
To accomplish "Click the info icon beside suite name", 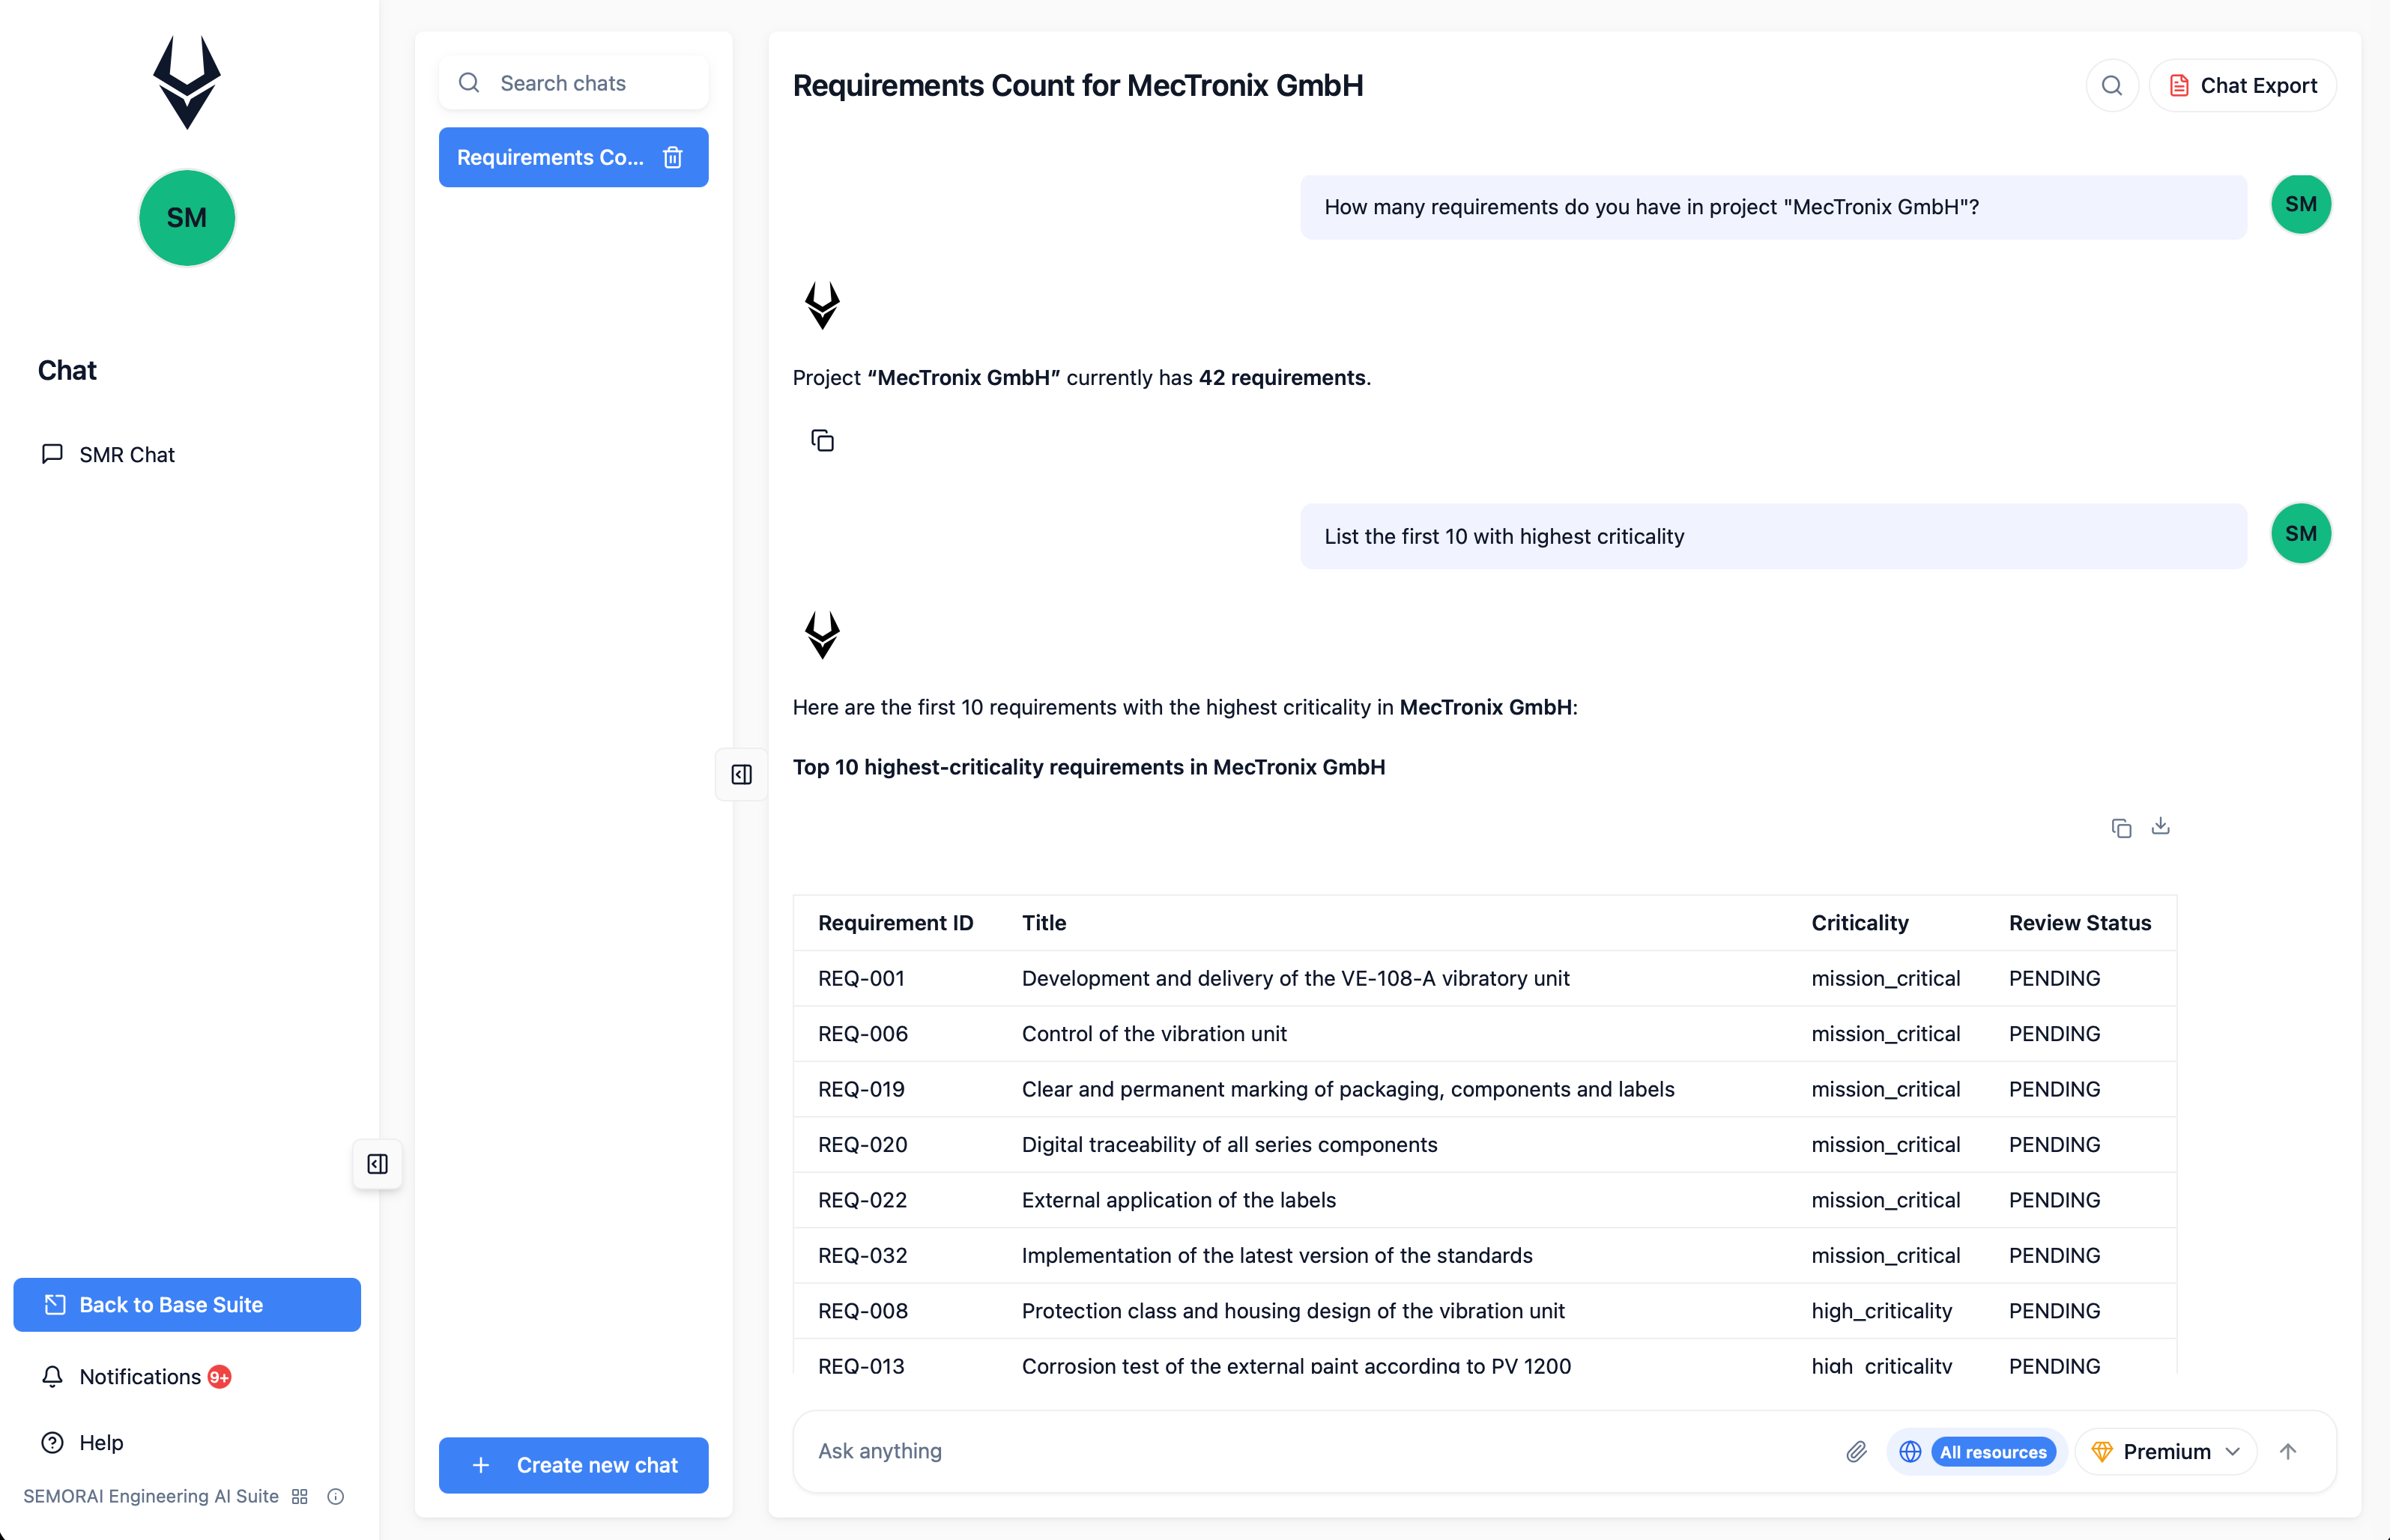I will (336, 1496).
